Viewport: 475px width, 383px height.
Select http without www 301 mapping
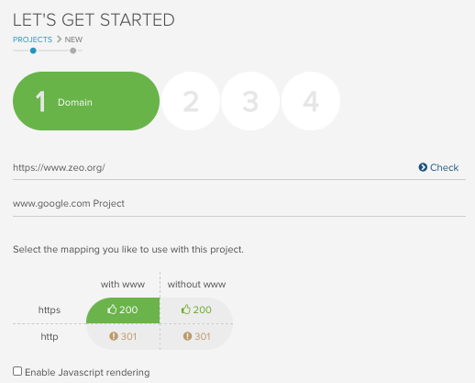tap(196, 337)
